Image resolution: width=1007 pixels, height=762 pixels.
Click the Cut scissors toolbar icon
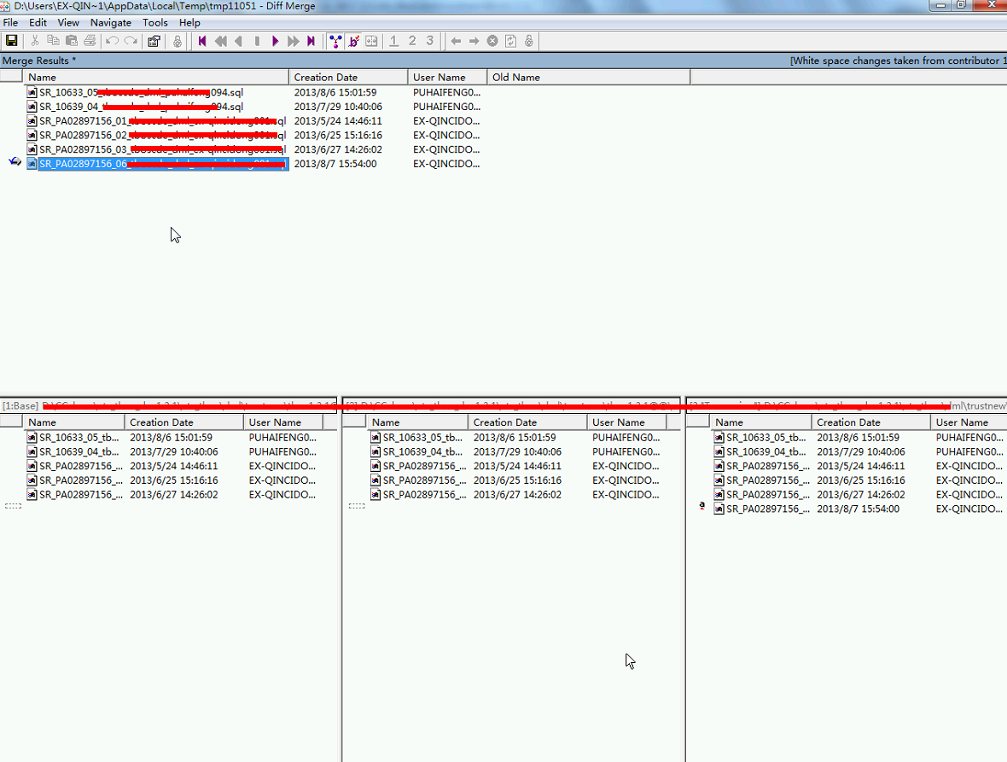[x=35, y=41]
